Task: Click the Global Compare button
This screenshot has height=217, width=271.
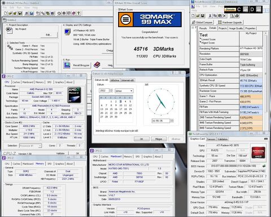Action: pos(202,22)
